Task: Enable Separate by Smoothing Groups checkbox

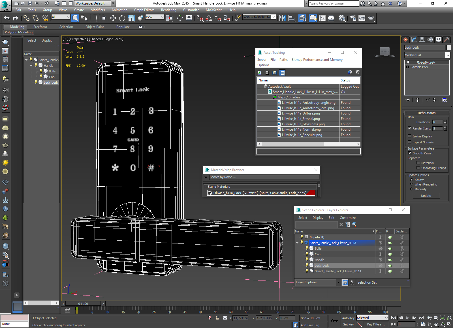Action: point(418,168)
